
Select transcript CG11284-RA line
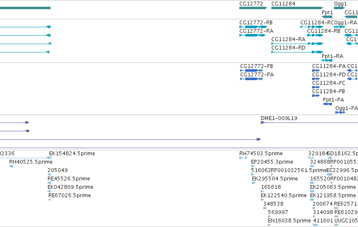point(297,44)
